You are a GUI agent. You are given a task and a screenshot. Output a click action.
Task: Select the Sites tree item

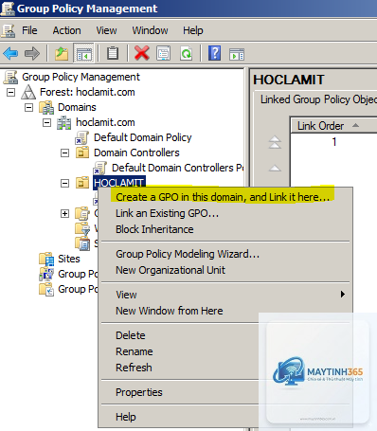pyautogui.click(x=69, y=259)
